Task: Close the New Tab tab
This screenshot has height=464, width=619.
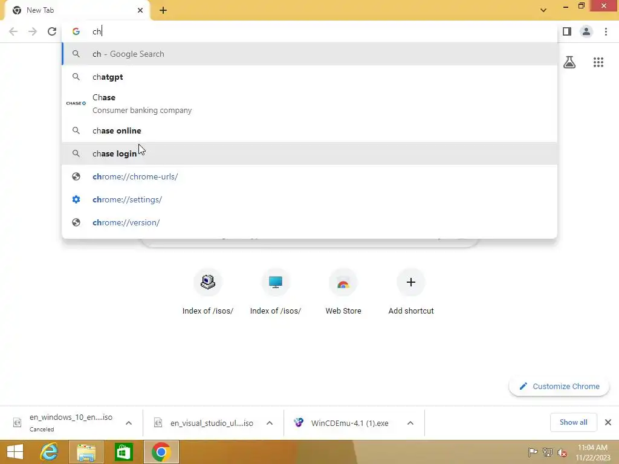Action: coord(140,10)
